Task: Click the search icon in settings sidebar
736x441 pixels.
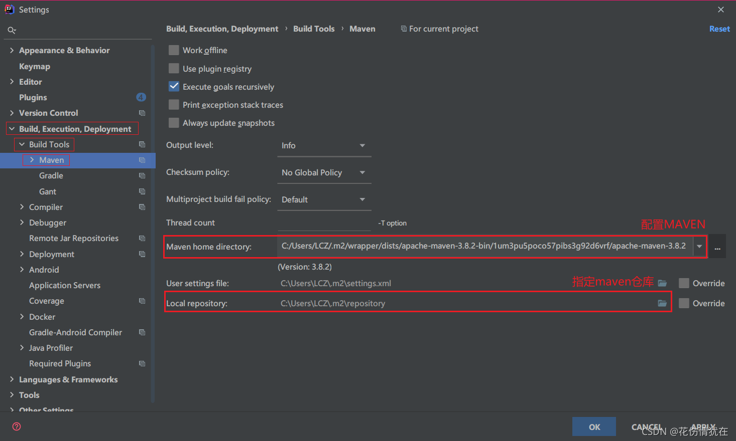Action: [x=12, y=31]
